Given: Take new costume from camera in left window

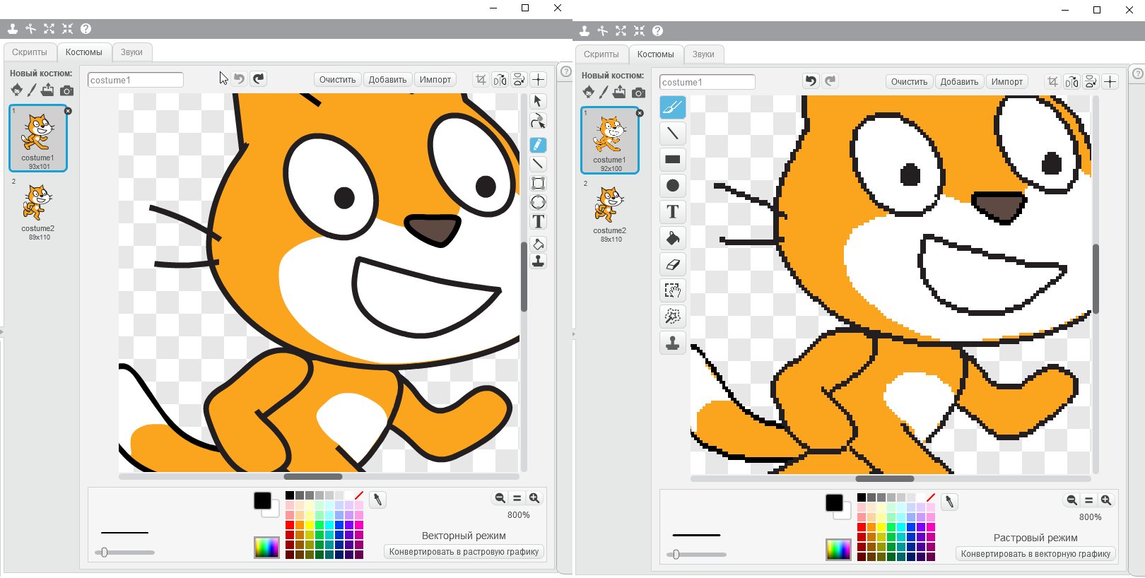Looking at the screenshot, I should coord(66,90).
